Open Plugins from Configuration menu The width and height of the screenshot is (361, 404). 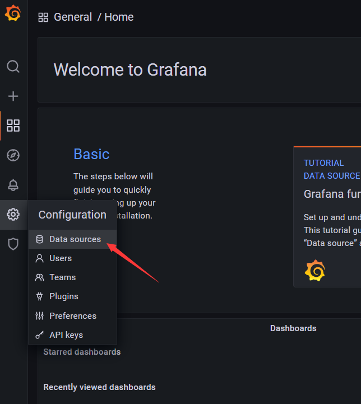(72, 296)
